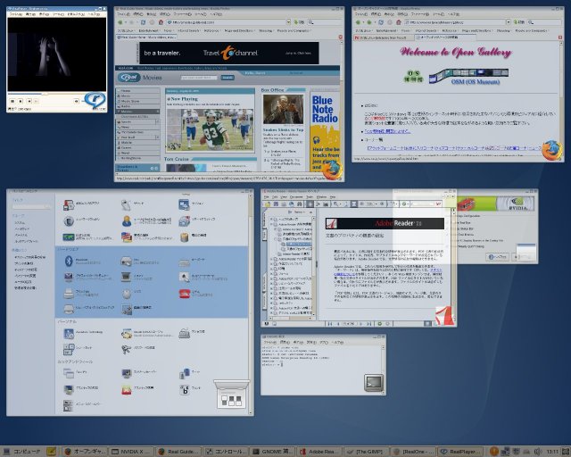This screenshot has height=457, width=571.
Task: Click OSM (OS Museum) link in Open Gallery
Action: (x=476, y=82)
